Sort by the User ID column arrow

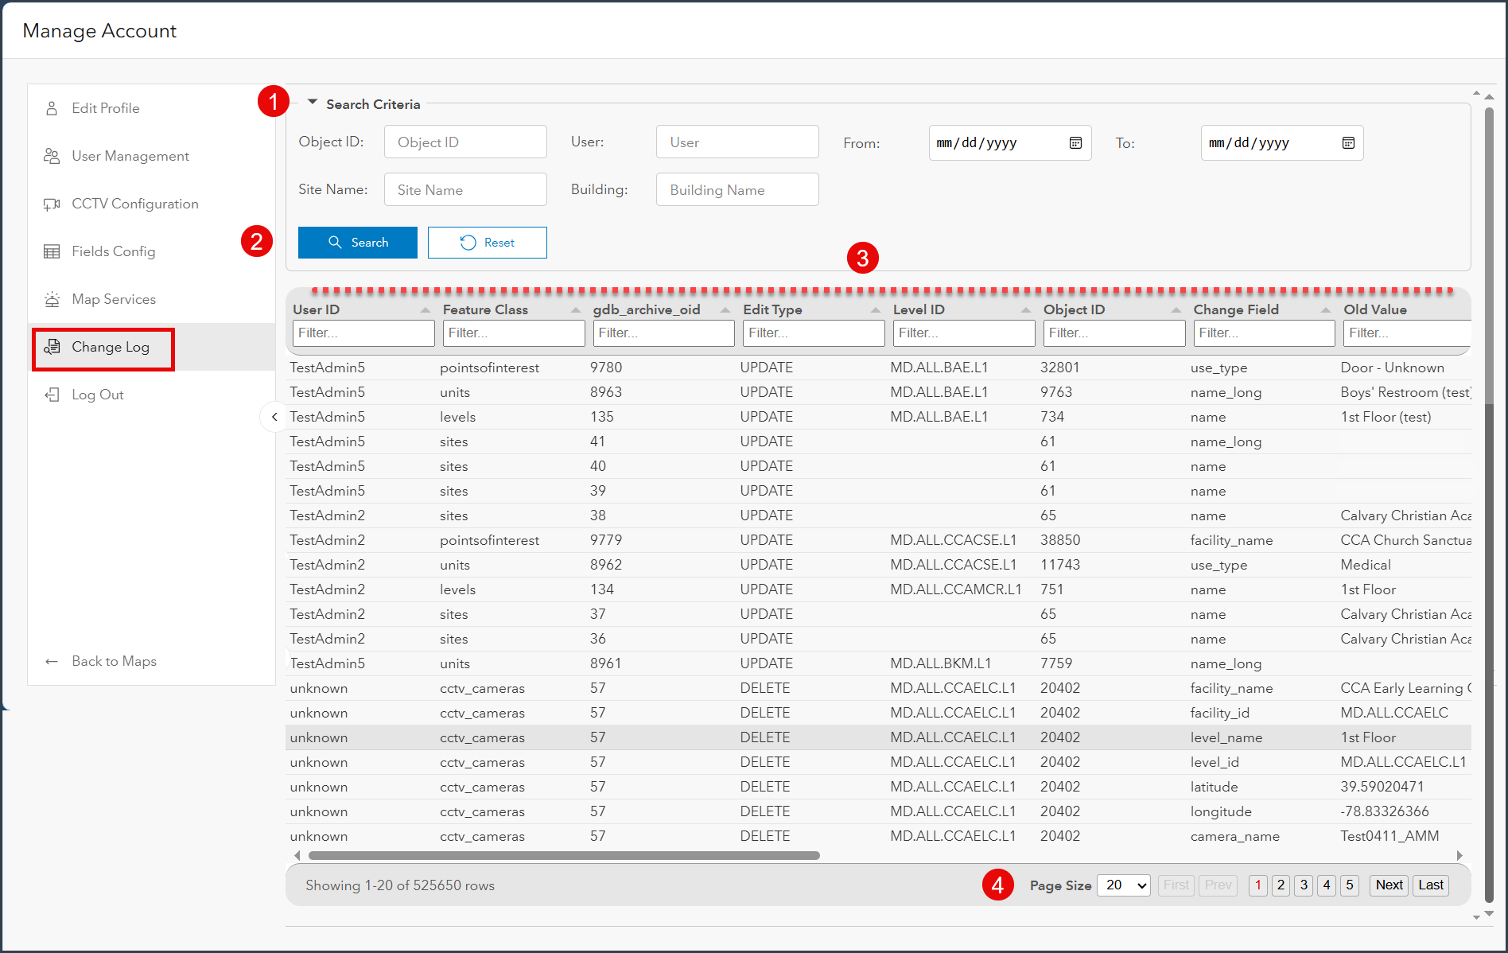click(425, 310)
